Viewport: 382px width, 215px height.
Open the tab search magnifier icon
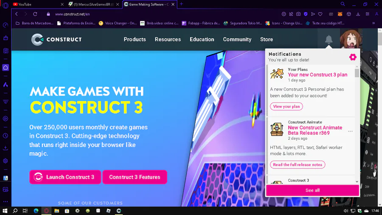(343, 4)
